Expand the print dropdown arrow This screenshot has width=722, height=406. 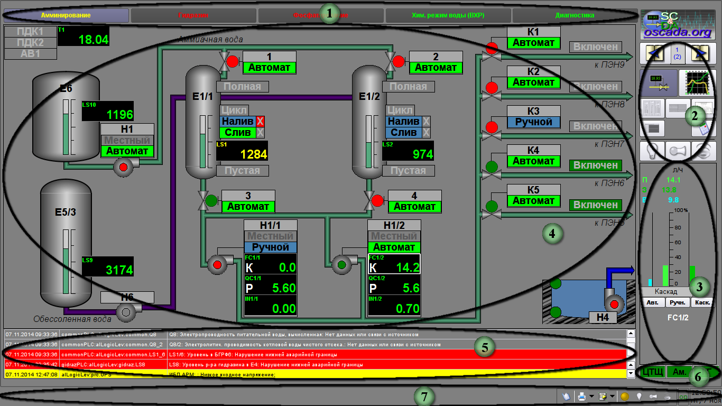pyautogui.click(x=592, y=396)
